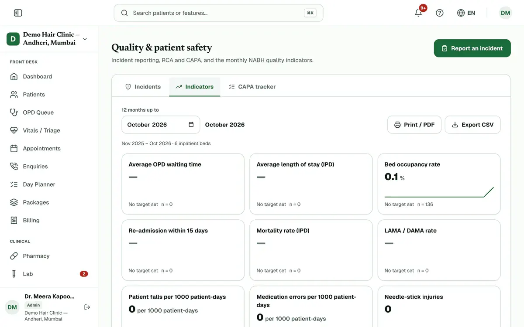The width and height of the screenshot is (524, 327).
Task: Click the OPD Queue stethoscope icon
Action: click(x=14, y=112)
